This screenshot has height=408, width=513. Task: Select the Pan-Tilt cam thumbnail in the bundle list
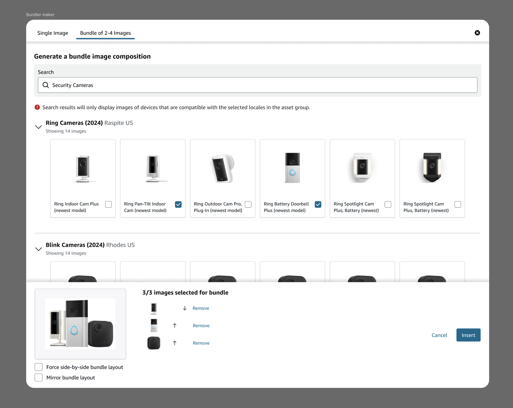[x=154, y=308]
